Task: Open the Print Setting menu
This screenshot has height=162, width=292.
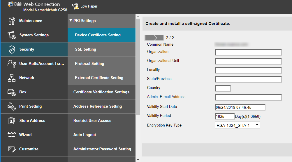Action: tap(34, 106)
